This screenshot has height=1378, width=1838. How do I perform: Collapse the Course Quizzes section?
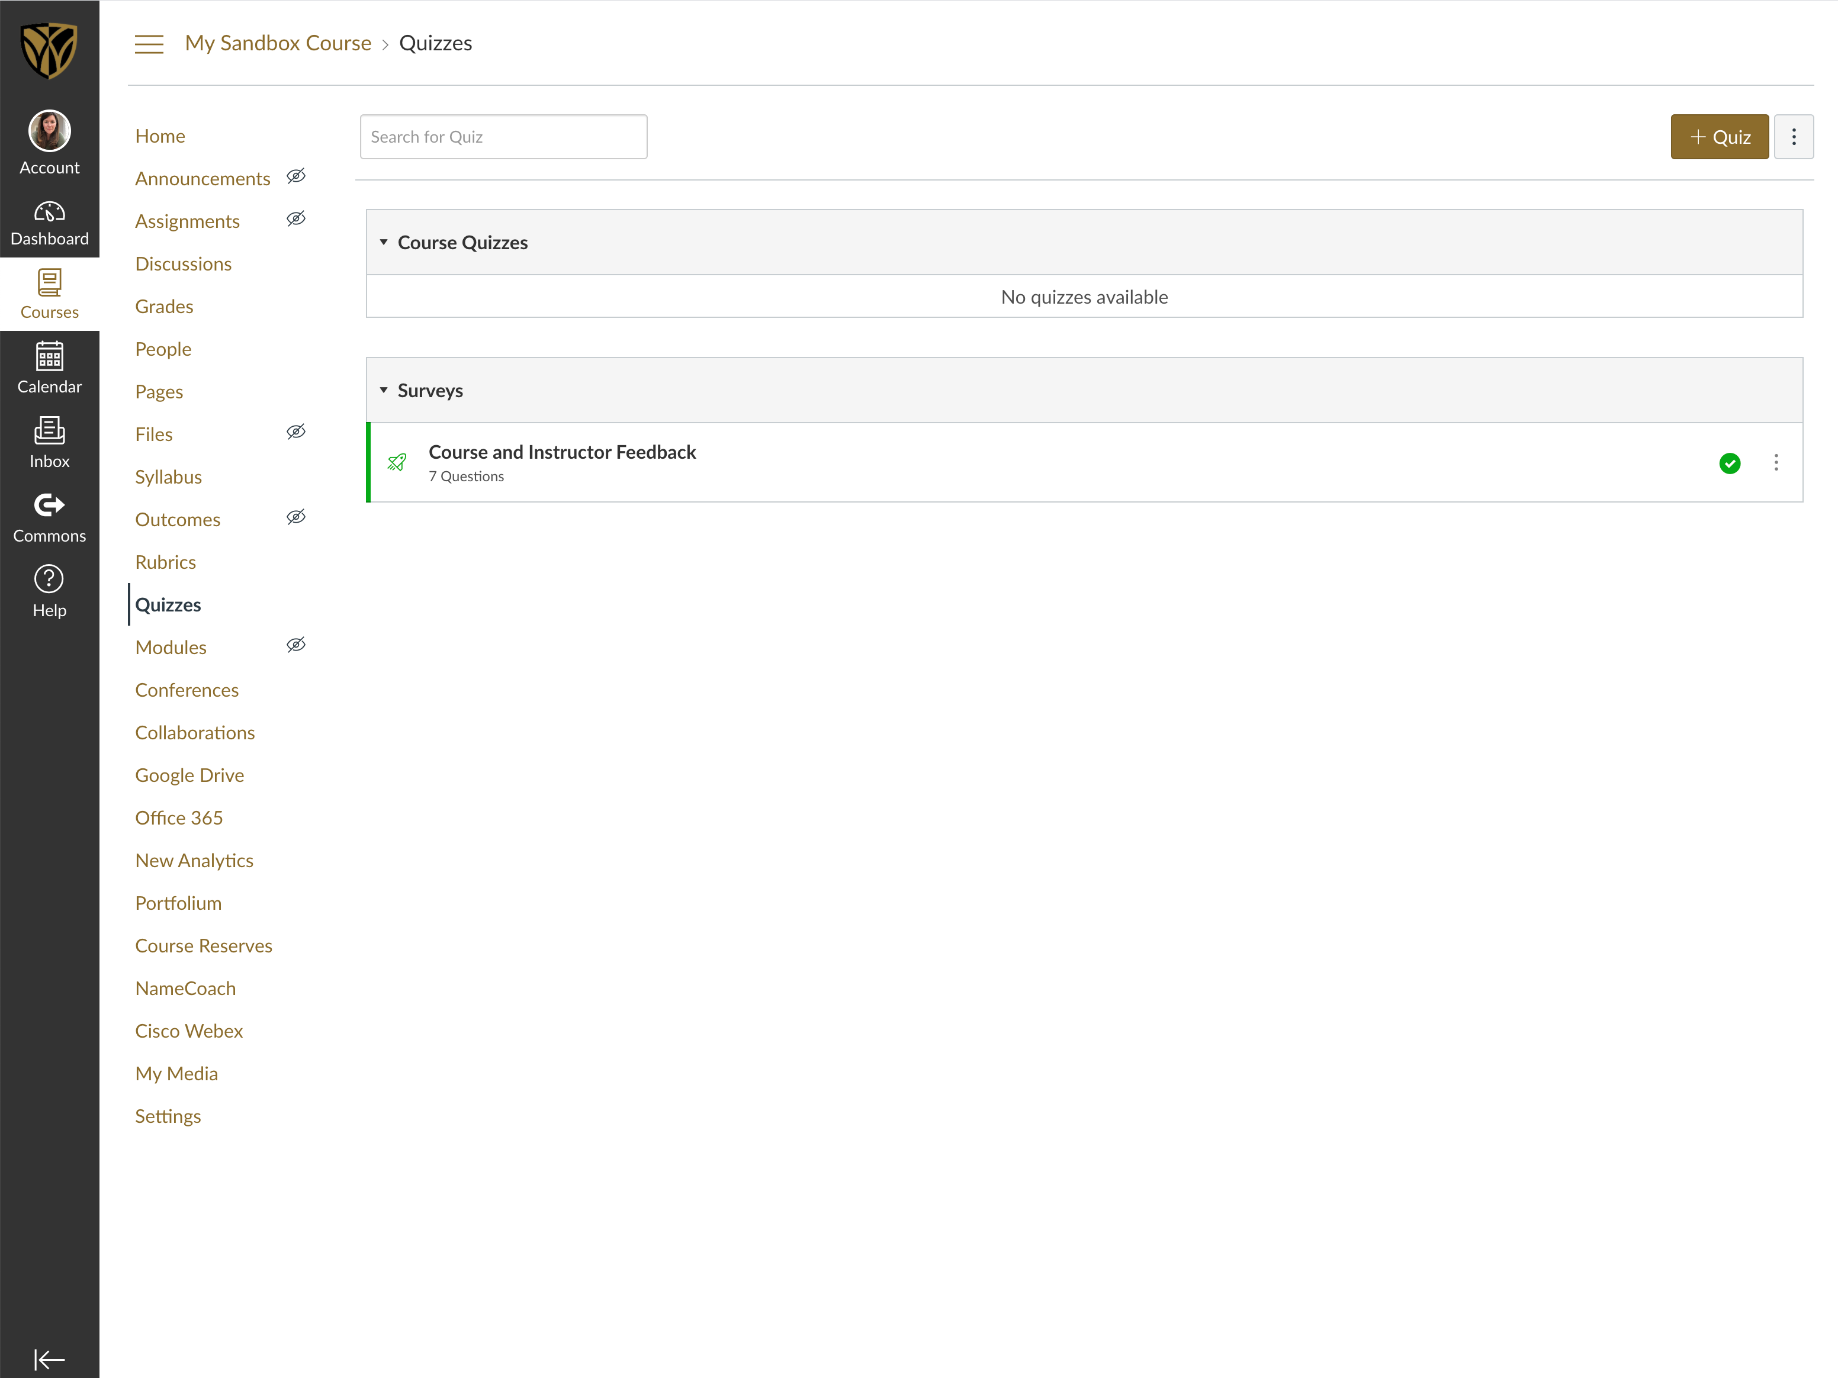point(384,243)
